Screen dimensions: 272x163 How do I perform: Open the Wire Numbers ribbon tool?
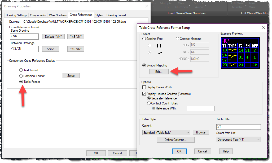(181, 5)
